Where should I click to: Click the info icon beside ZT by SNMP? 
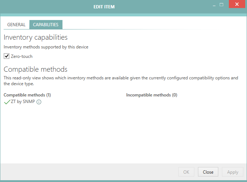[x=39, y=102]
